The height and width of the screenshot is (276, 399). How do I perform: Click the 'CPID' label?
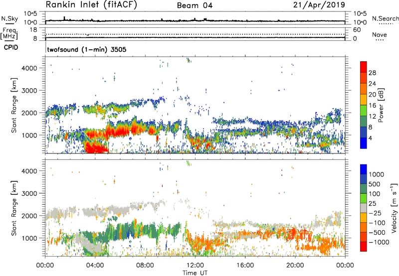pos(11,47)
